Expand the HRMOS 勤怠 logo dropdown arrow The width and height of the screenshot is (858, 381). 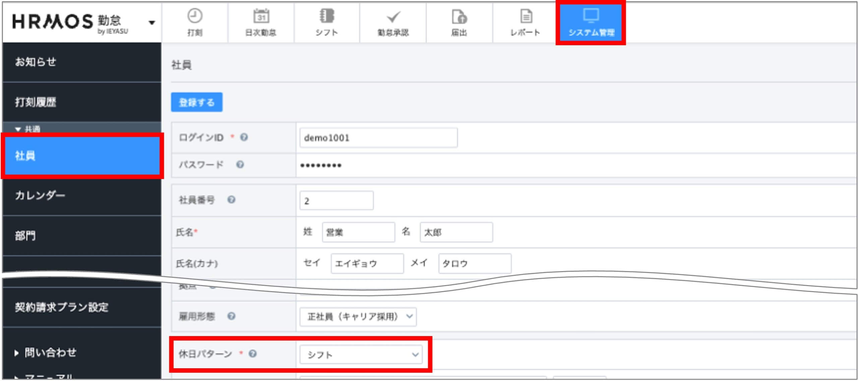(x=152, y=23)
